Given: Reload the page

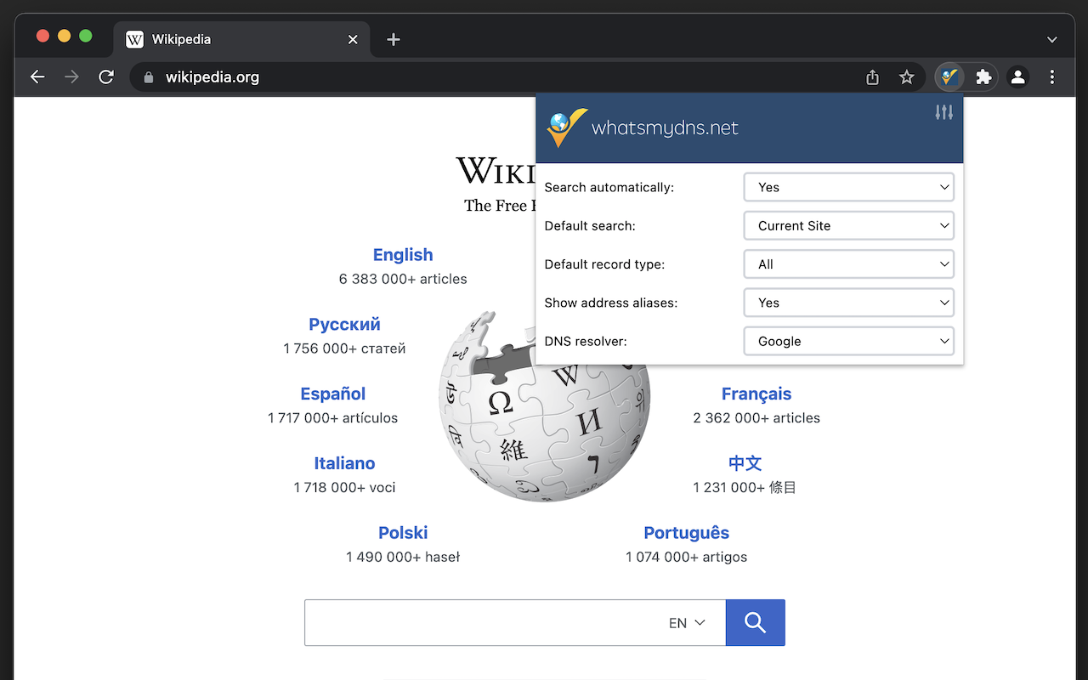Looking at the screenshot, I should (x=105, y=76).
